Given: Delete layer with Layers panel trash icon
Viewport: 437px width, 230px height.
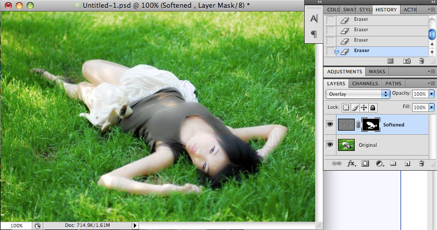Looking at the screenshot, I should [x=421, y=163].
